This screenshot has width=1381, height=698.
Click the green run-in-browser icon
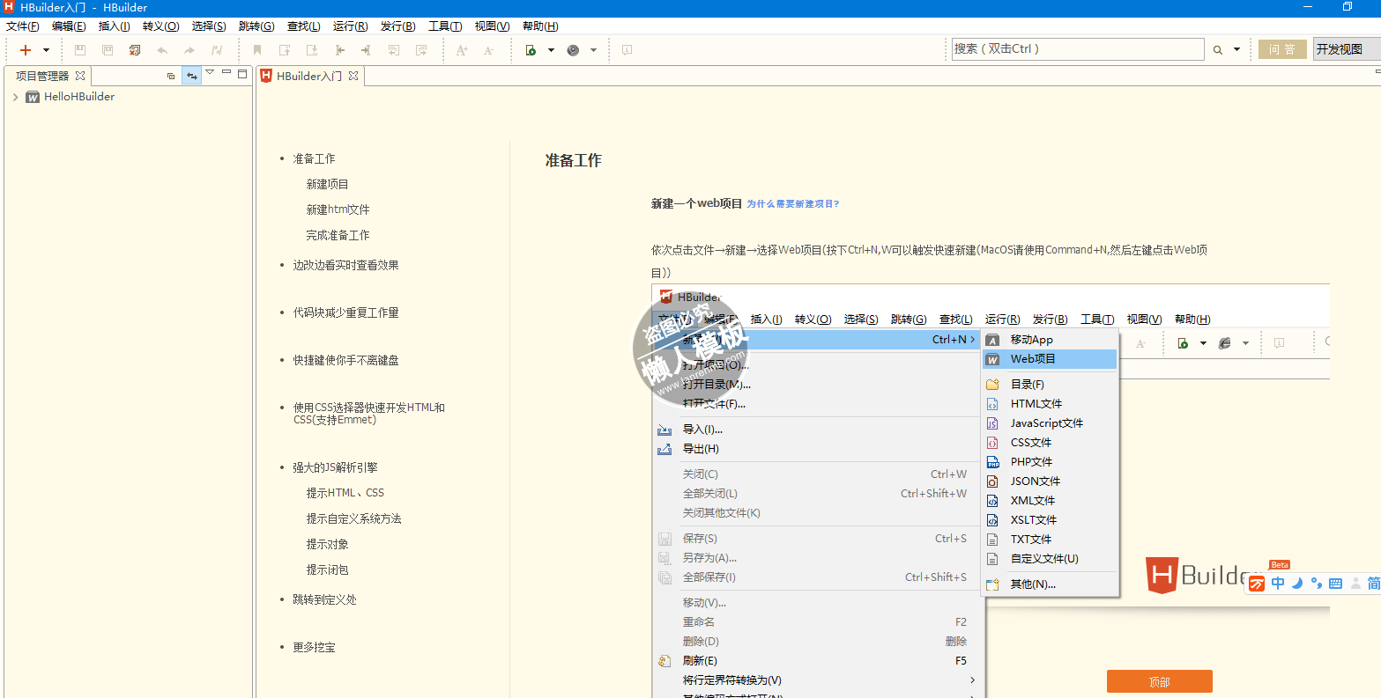pos(531,50)
